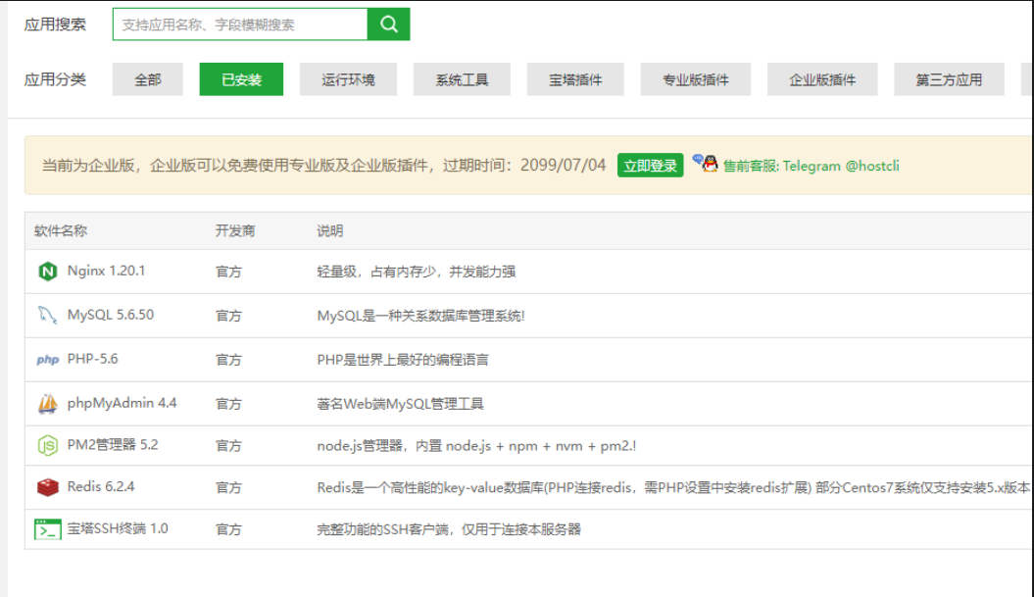Select the 企业版插件 category

click(822, 79)
